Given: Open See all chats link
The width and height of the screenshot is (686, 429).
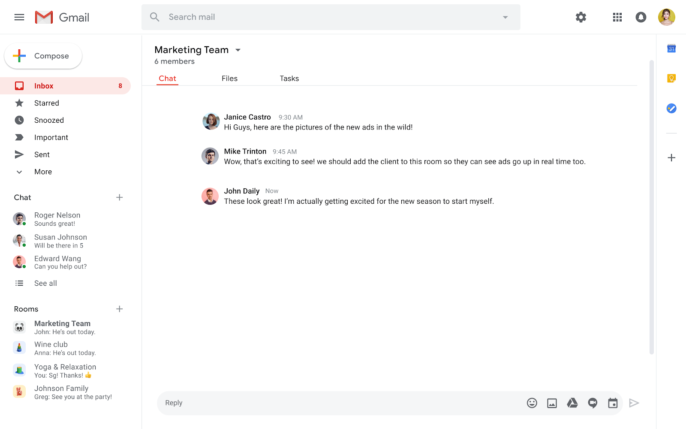Looking at the screenshot, I should (x=45, y=283).
